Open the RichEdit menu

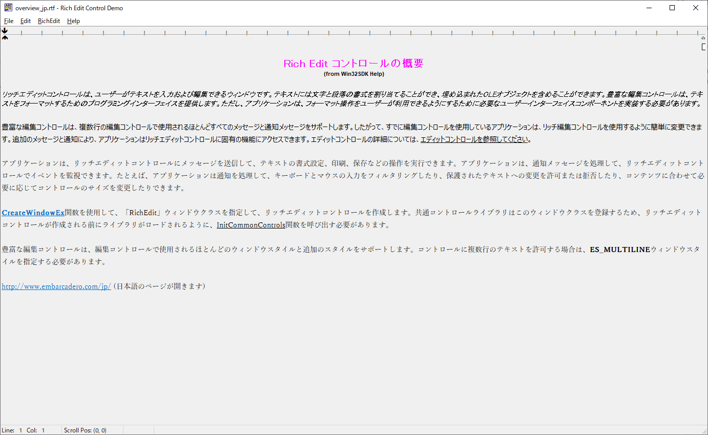[x=49, y=21]
